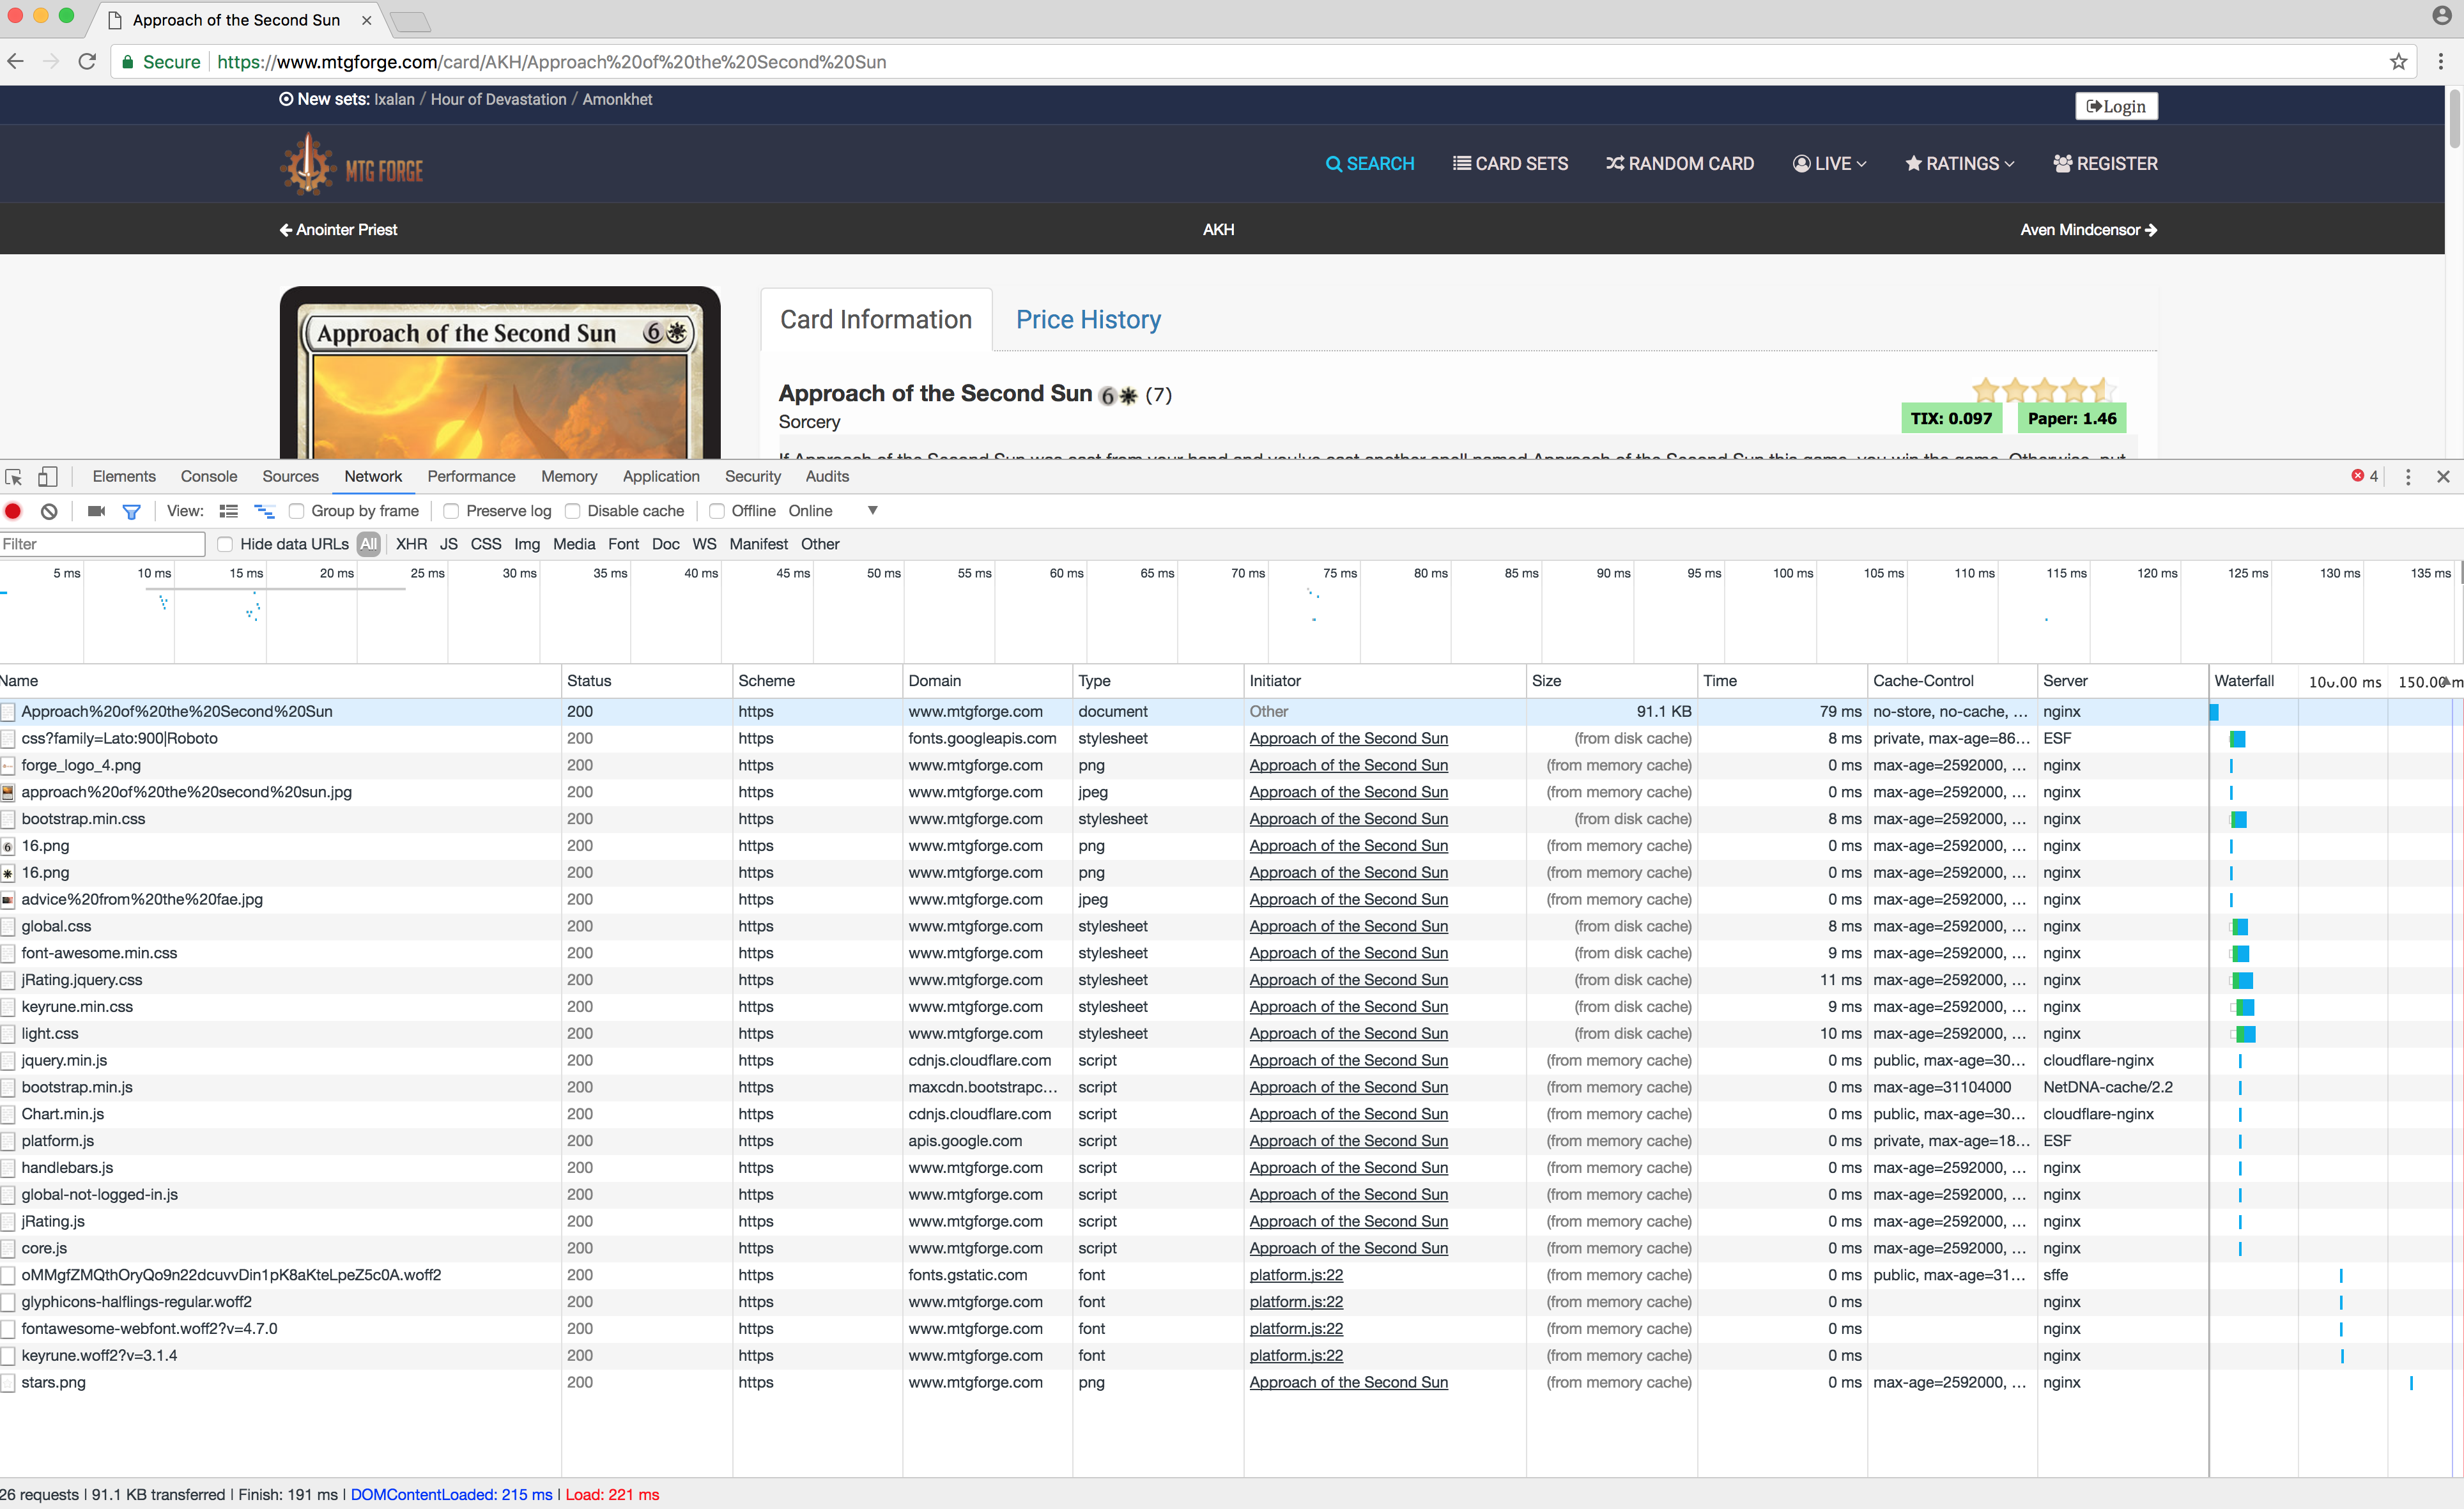Screen dimensions: 2464x1509
Task: Bookmark this page with the star icon
Action: (2398, 62)
